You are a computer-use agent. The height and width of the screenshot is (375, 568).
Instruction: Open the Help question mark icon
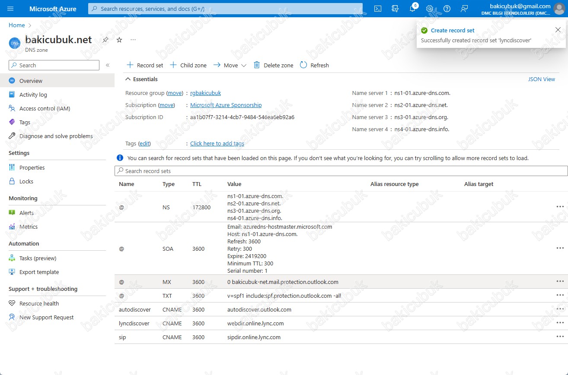pyautogui.click(x=447, y=9)
